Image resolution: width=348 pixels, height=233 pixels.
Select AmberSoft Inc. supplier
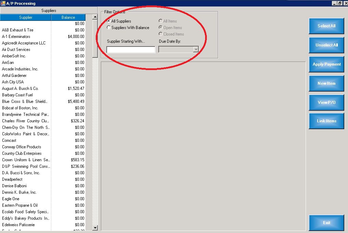(x=43, y=56)
